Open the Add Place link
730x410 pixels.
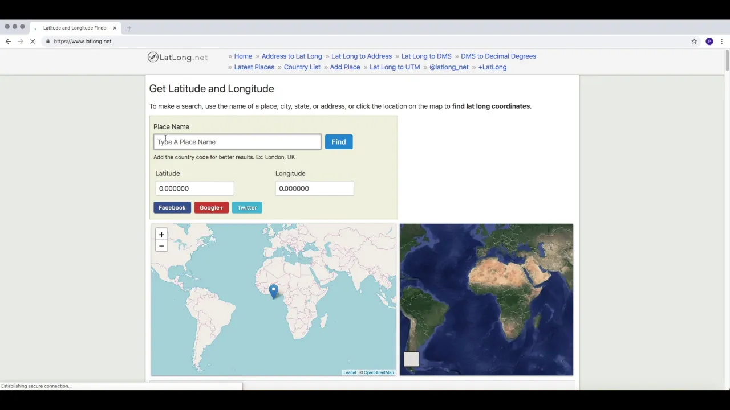click(x=345, y=67)
